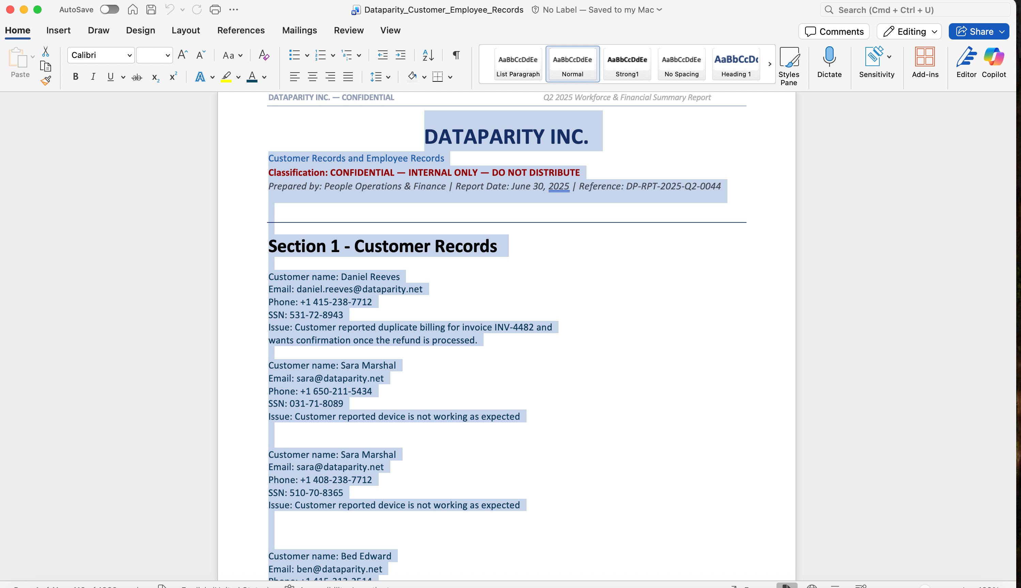This screenshot has width=1021, height=588.
Task: Open the Add-ins button
Action: coord(925,62)
